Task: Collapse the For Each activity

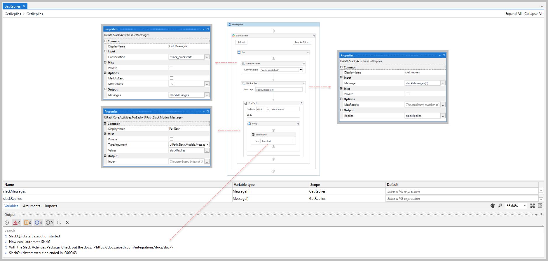Action: coord(301,103)
